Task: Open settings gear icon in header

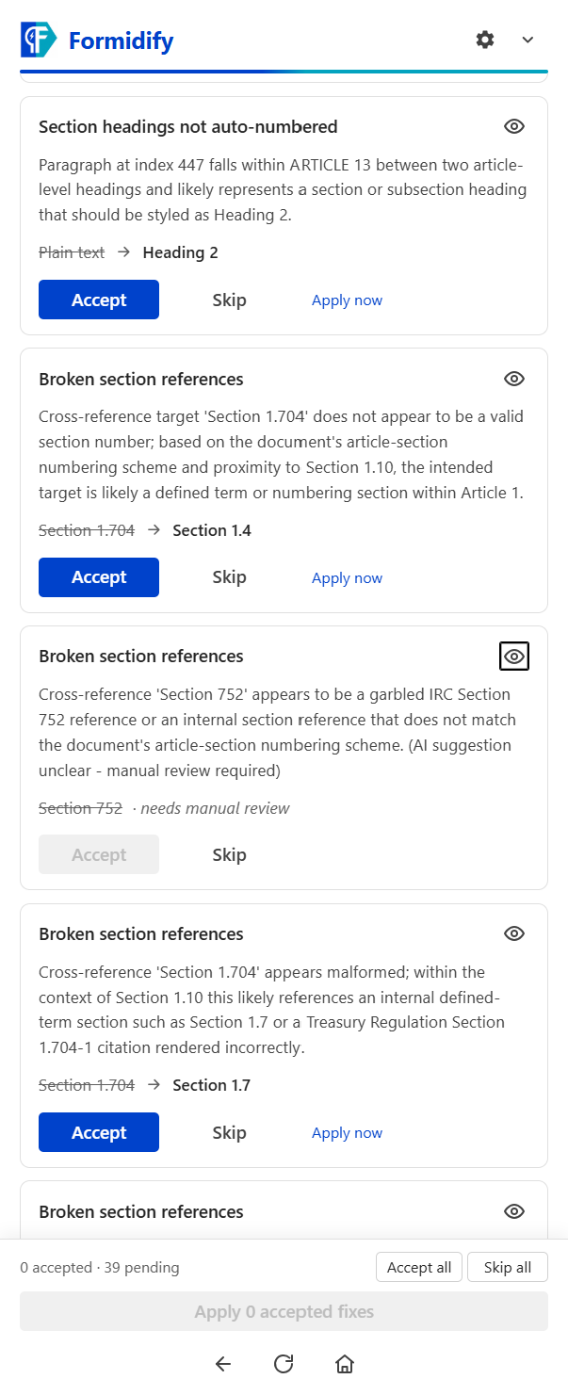Action: pyautogui.click(x=485, y=40)
